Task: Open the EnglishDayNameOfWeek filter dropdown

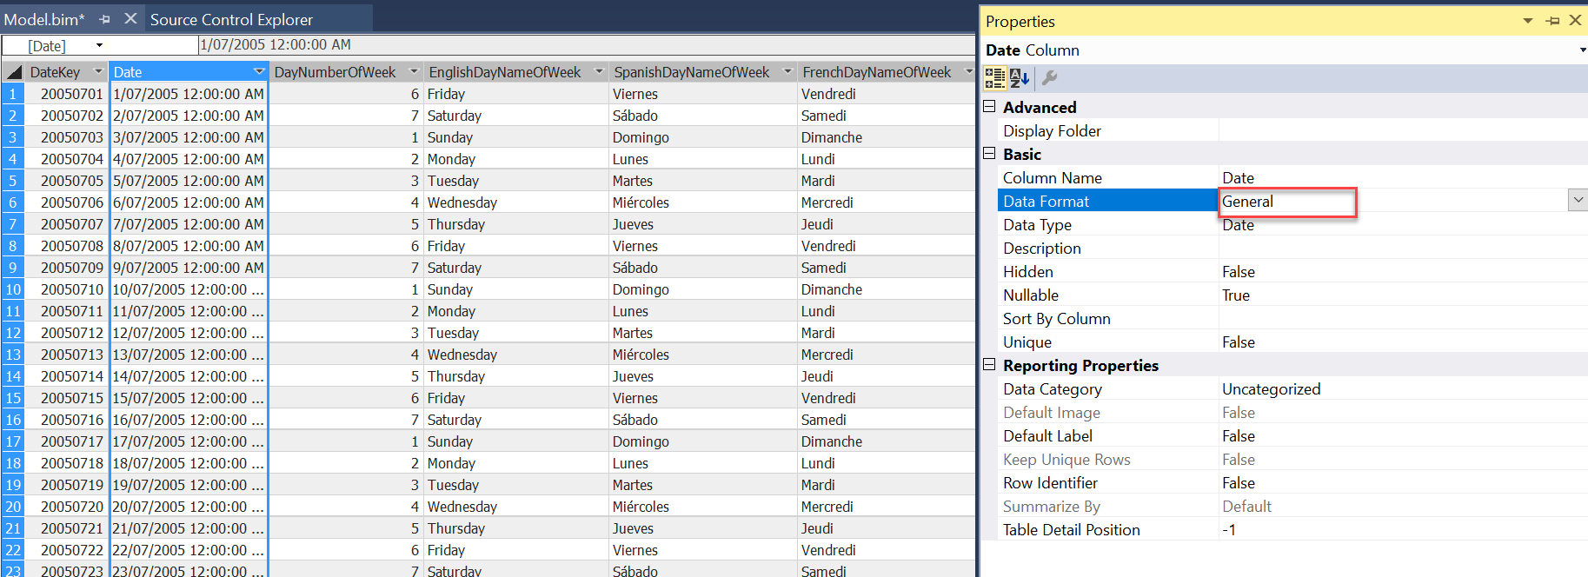Action: 599,71
